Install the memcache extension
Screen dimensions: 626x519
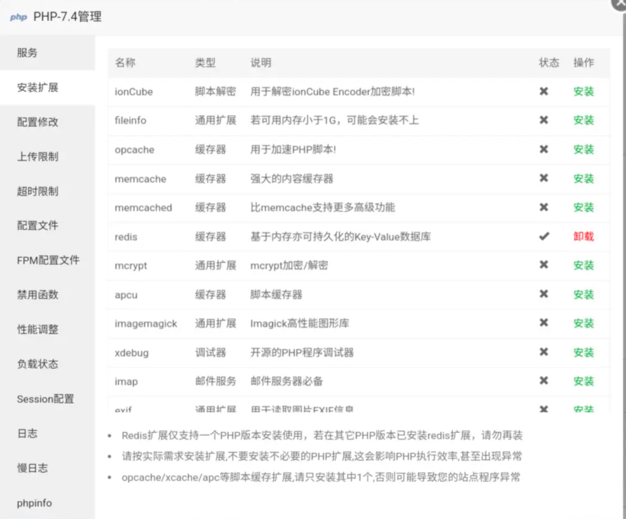point(584,179)
